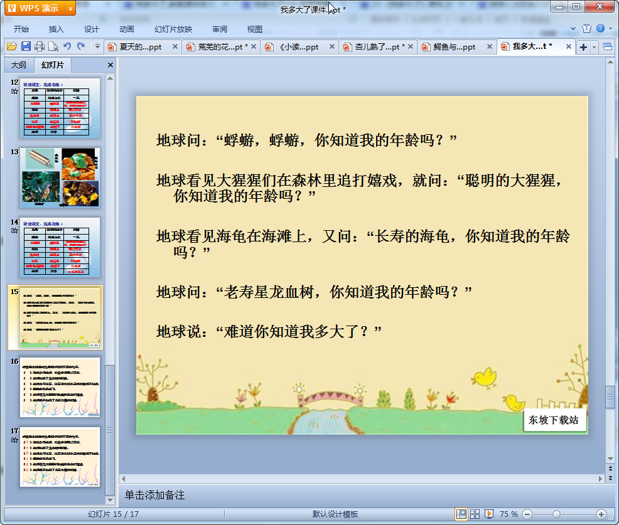This screenshot has height=525, width=619.
Task: Open WPS 演示 application menu dropdown arrow
Action: point(70,8)
